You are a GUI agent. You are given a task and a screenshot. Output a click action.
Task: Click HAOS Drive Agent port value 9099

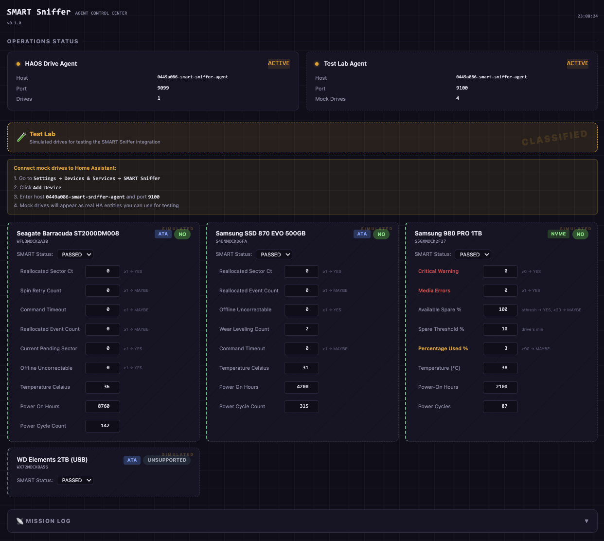pyautogui.click(x=163, y=88)
